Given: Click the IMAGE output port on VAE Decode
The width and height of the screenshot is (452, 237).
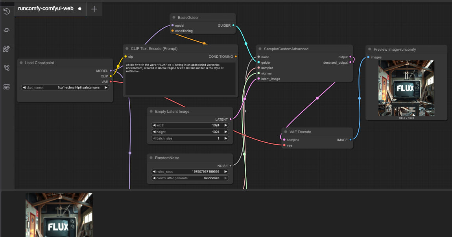Looking at the screenshot, I should coord(351,140).
